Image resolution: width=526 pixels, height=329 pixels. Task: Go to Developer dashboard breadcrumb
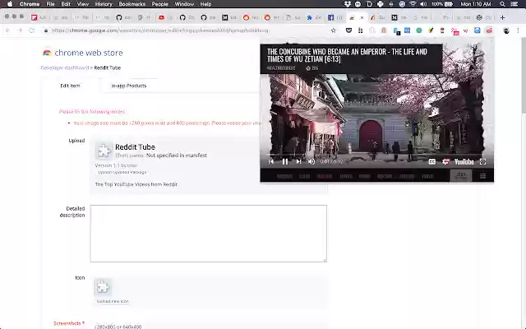click(x=65, y=67)
